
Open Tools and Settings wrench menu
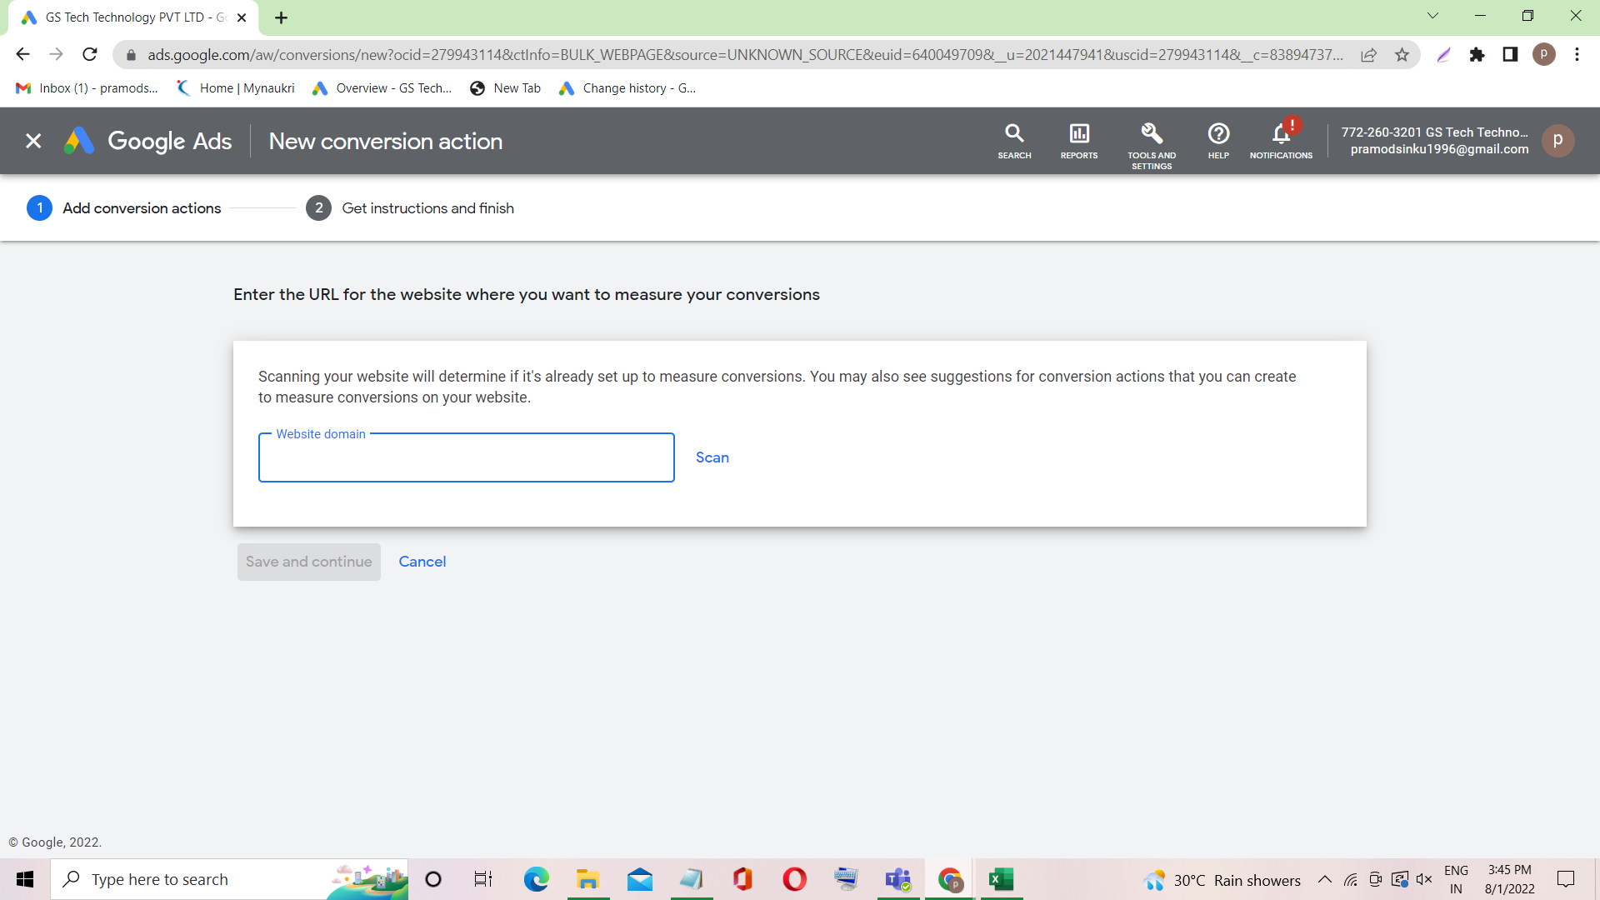1152,142
